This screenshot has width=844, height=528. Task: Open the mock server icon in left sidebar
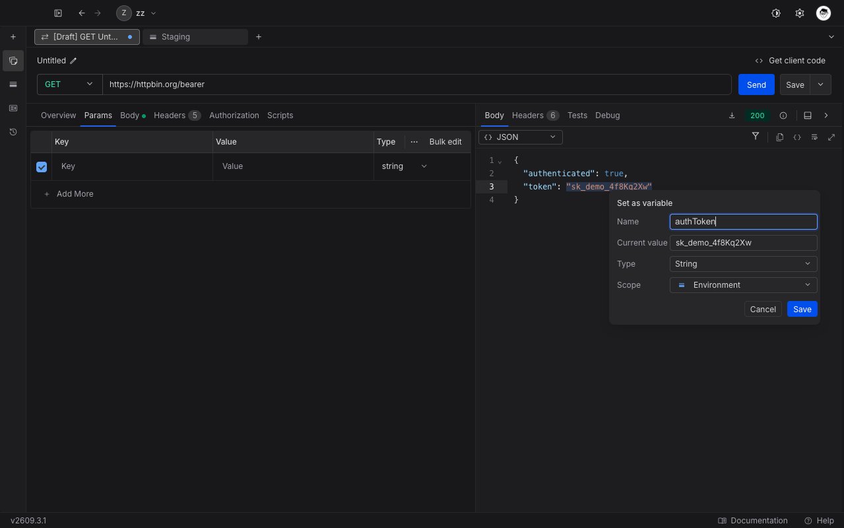pos(13,108)
